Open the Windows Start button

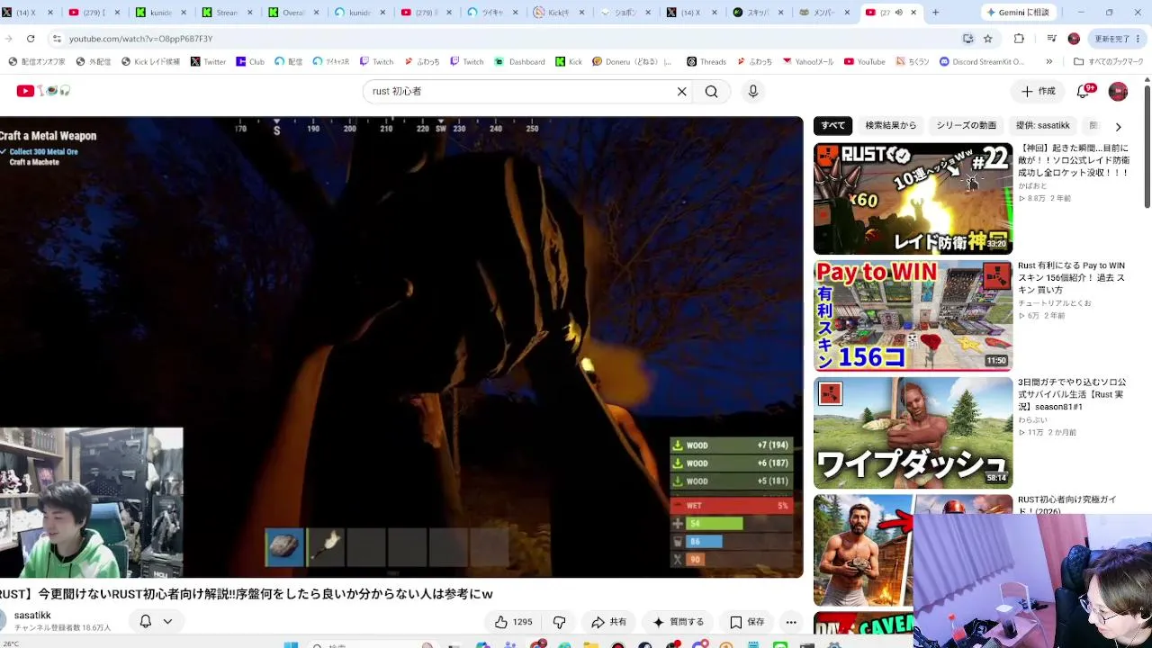coord(290,644)
